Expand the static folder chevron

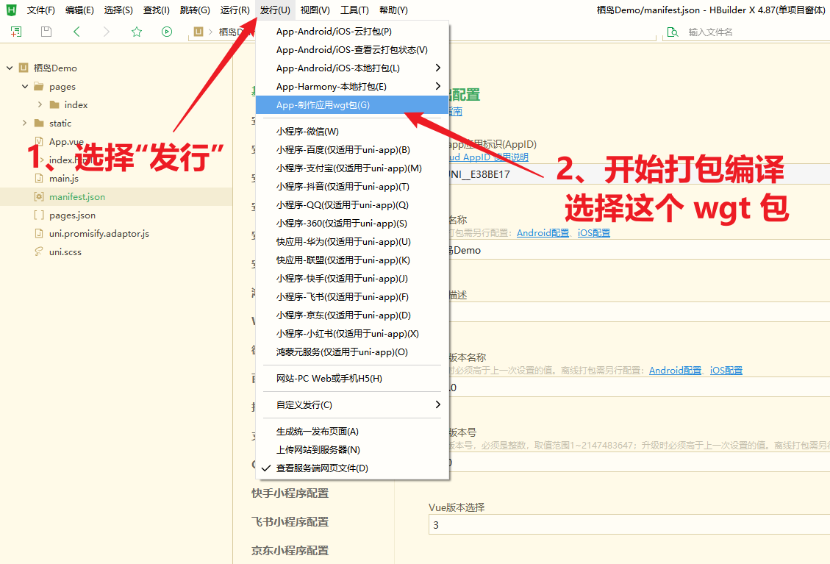[24, 123]
